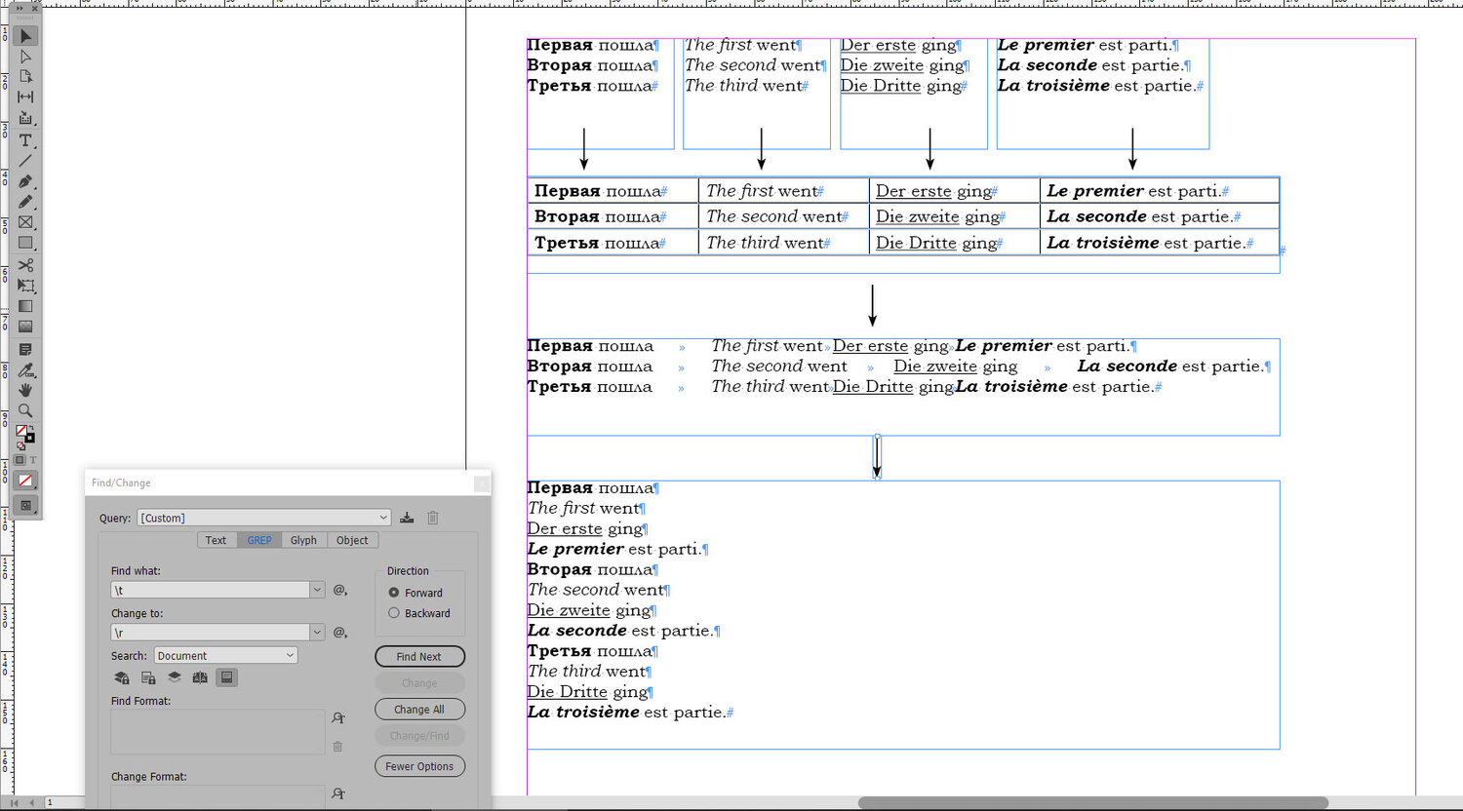Toggle Include Footnotes search option

click(226, 677)
